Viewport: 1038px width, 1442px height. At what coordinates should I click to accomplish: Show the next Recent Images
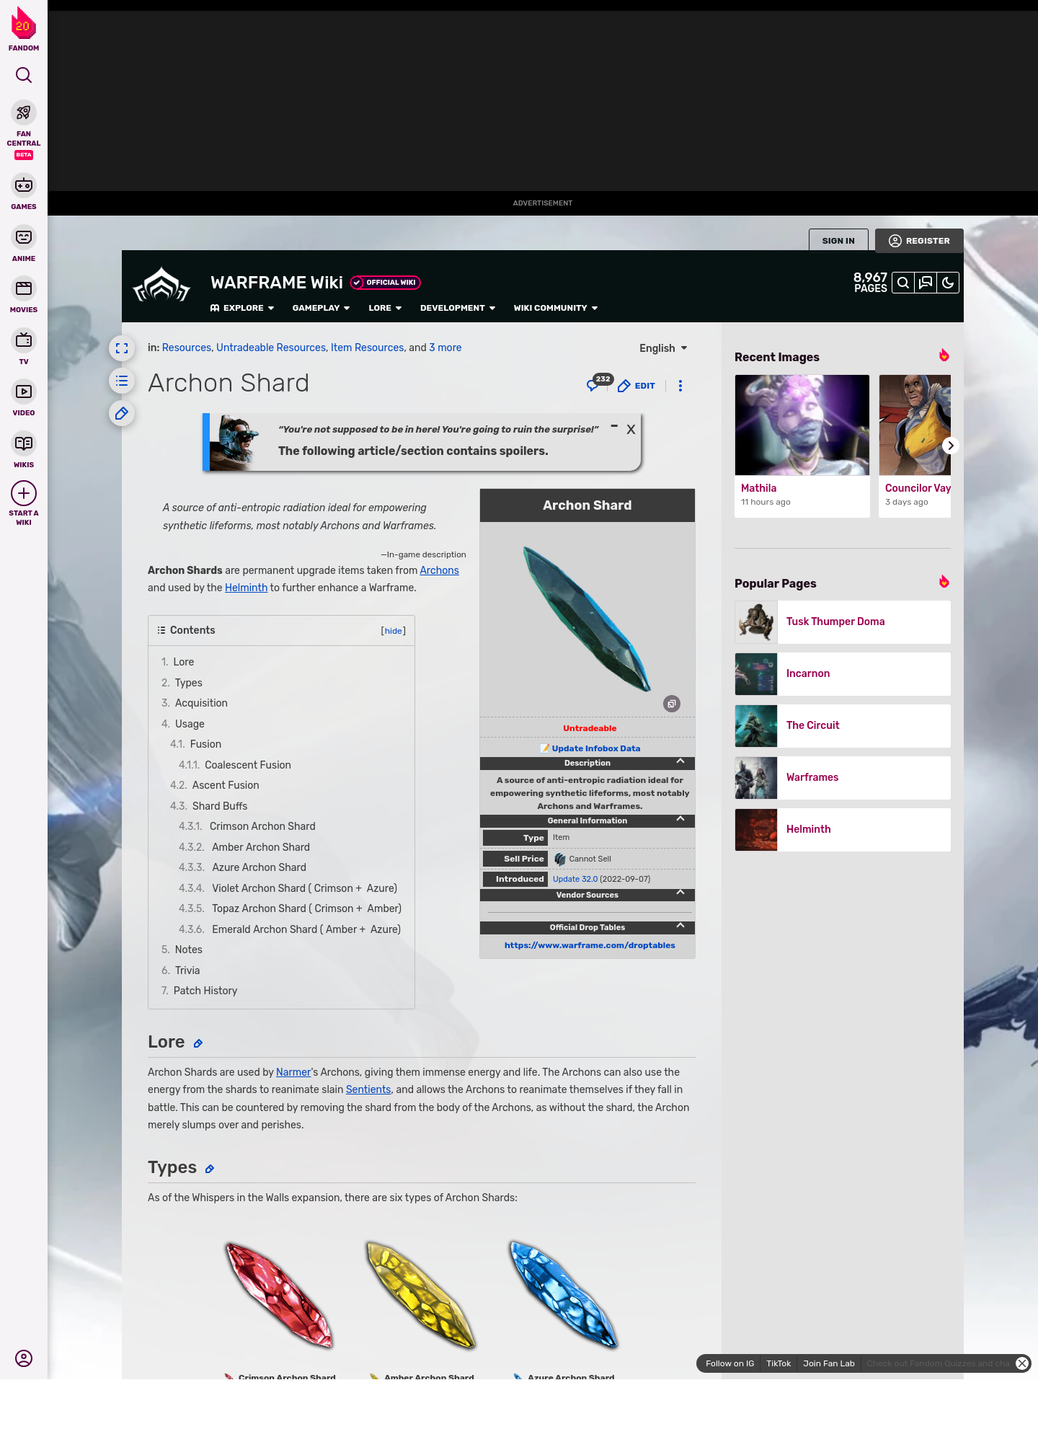click(951, 446)
